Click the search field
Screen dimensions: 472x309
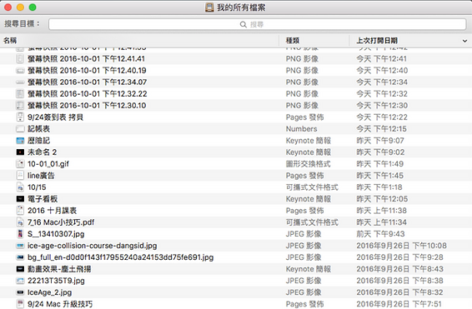point(258,24)
